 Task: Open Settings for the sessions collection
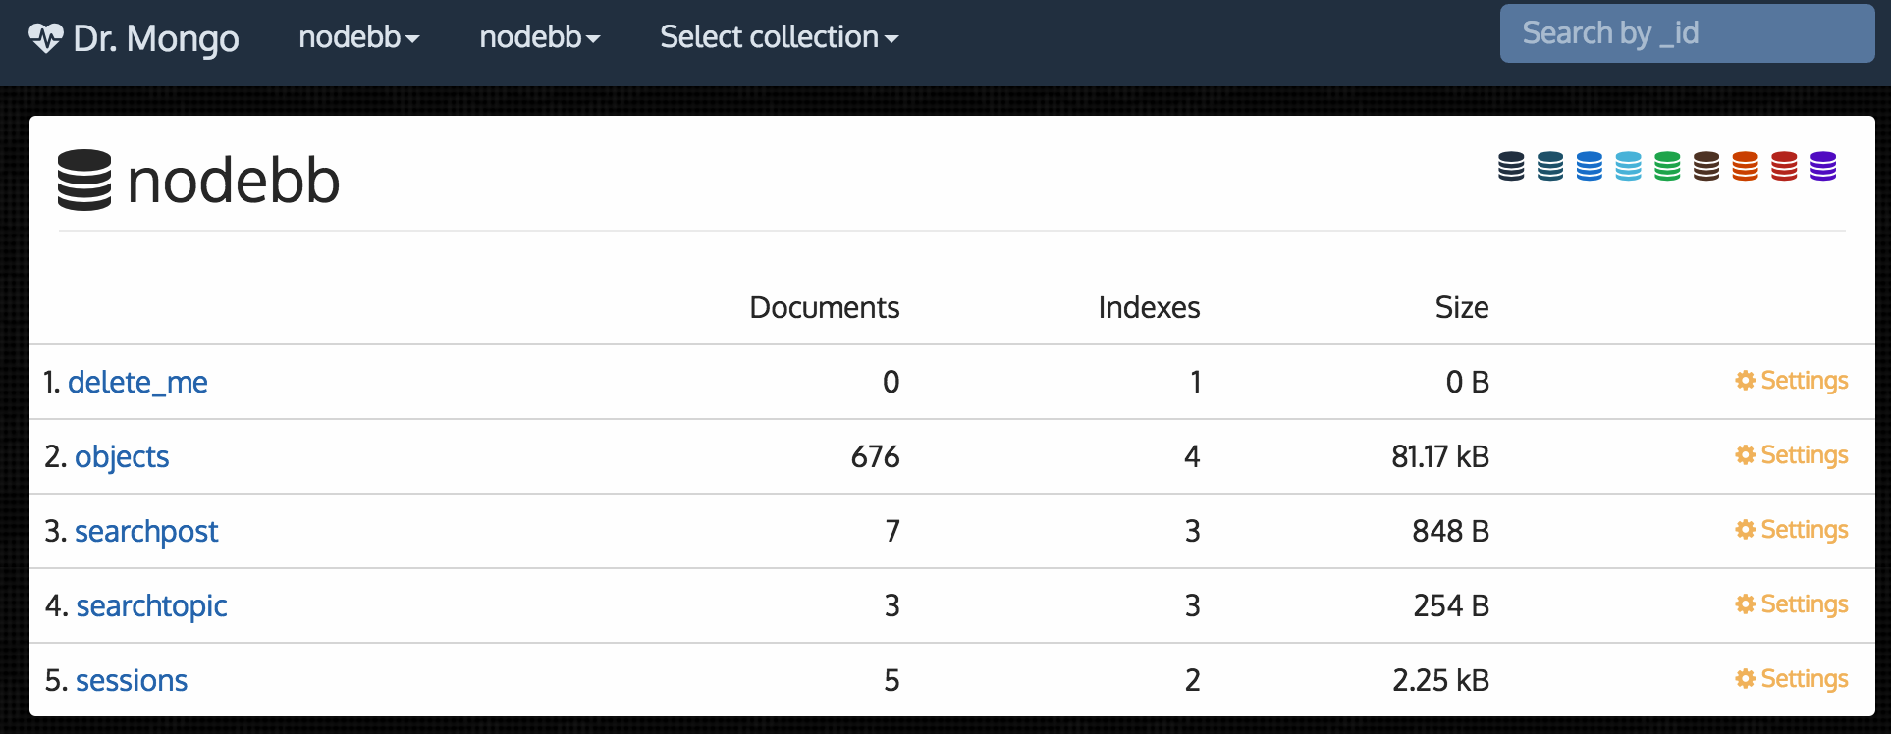click(x=1791, y=679)
